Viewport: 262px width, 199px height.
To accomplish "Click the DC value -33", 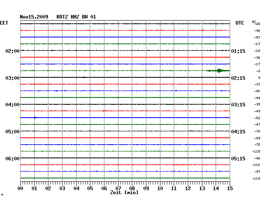I will point(257,84).
